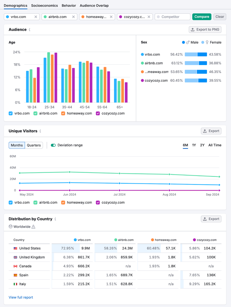The image size is (231, 307).
Task: Open the View full report link
Action: tap(21, 297)
